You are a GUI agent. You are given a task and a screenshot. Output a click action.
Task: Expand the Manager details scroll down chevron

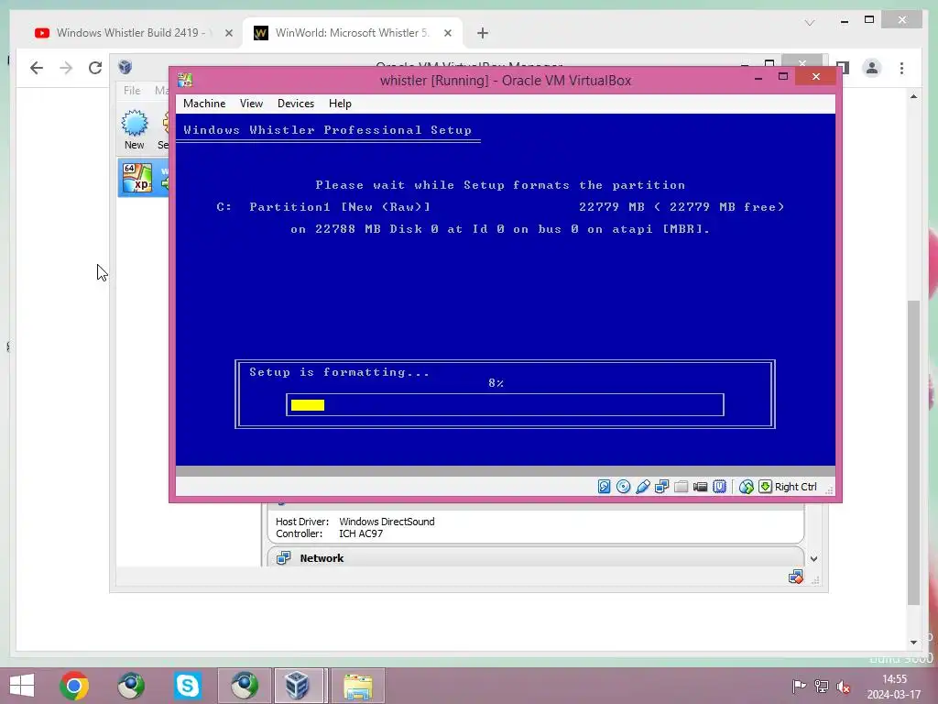click(813, 558)
